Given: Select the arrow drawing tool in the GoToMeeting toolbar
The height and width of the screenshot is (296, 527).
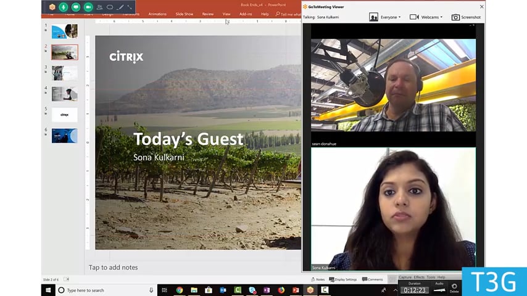Looking at the screenshot, I should (x=130, y=7).
